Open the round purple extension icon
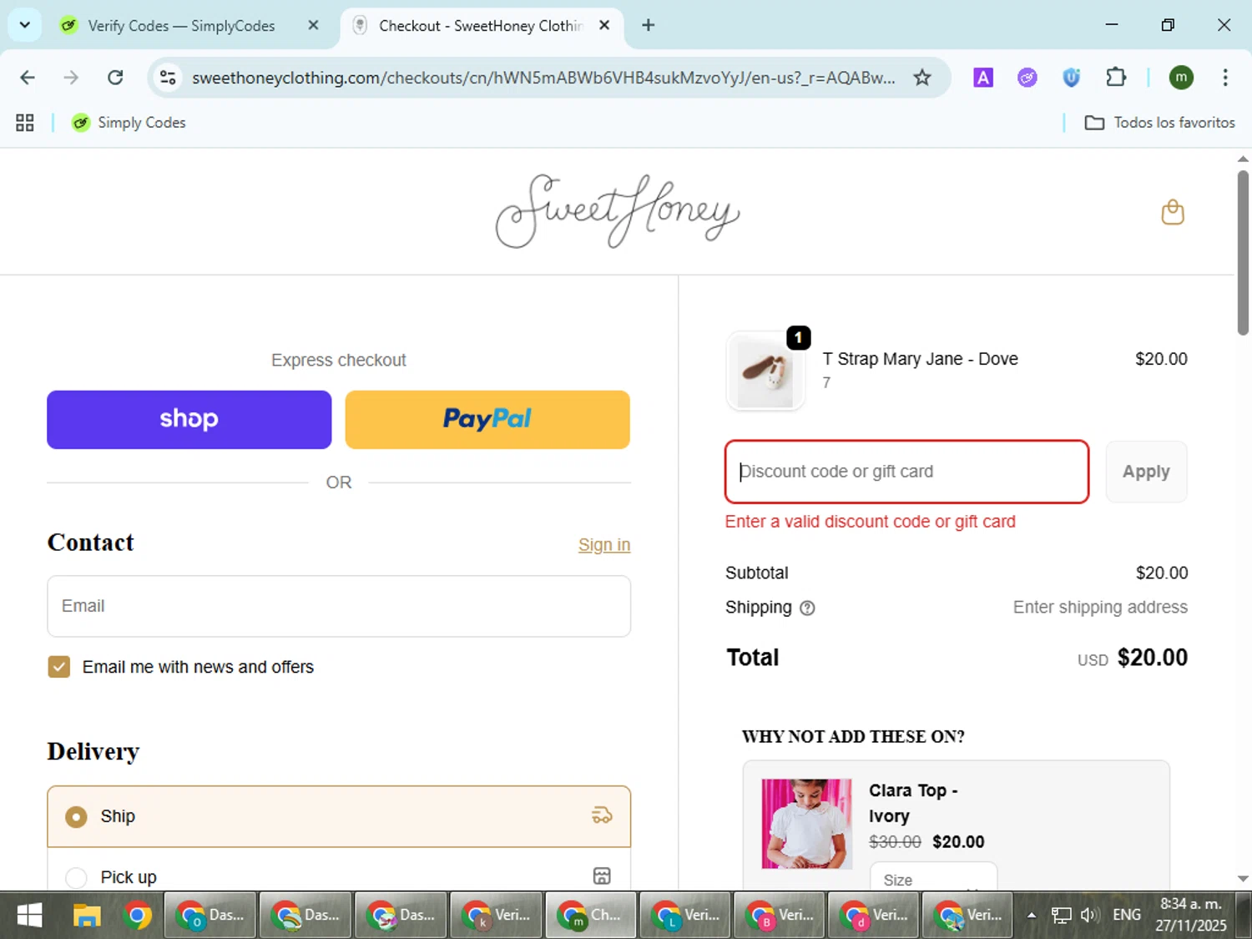 1027,78
